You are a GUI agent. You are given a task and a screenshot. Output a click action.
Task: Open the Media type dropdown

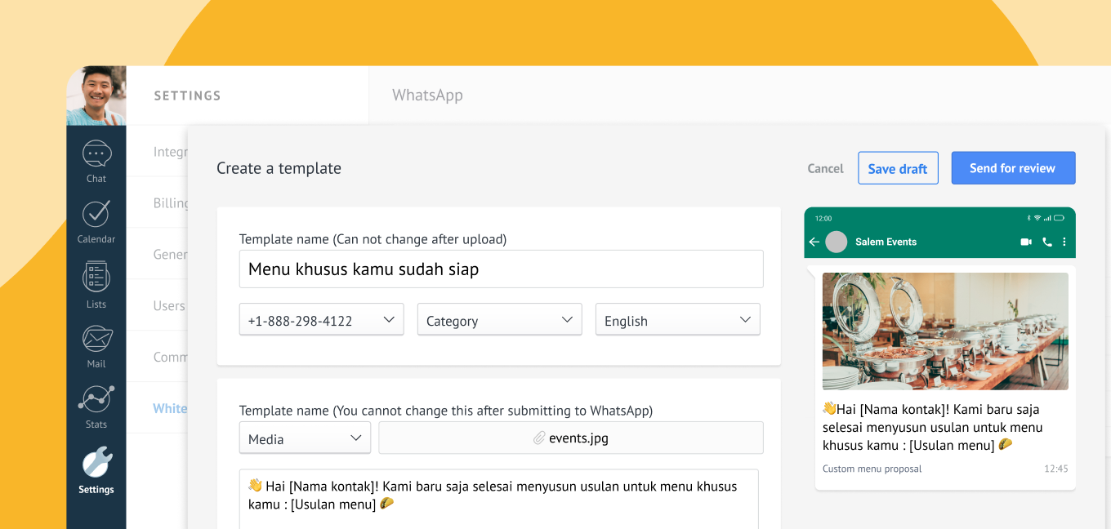coord(305,438)
